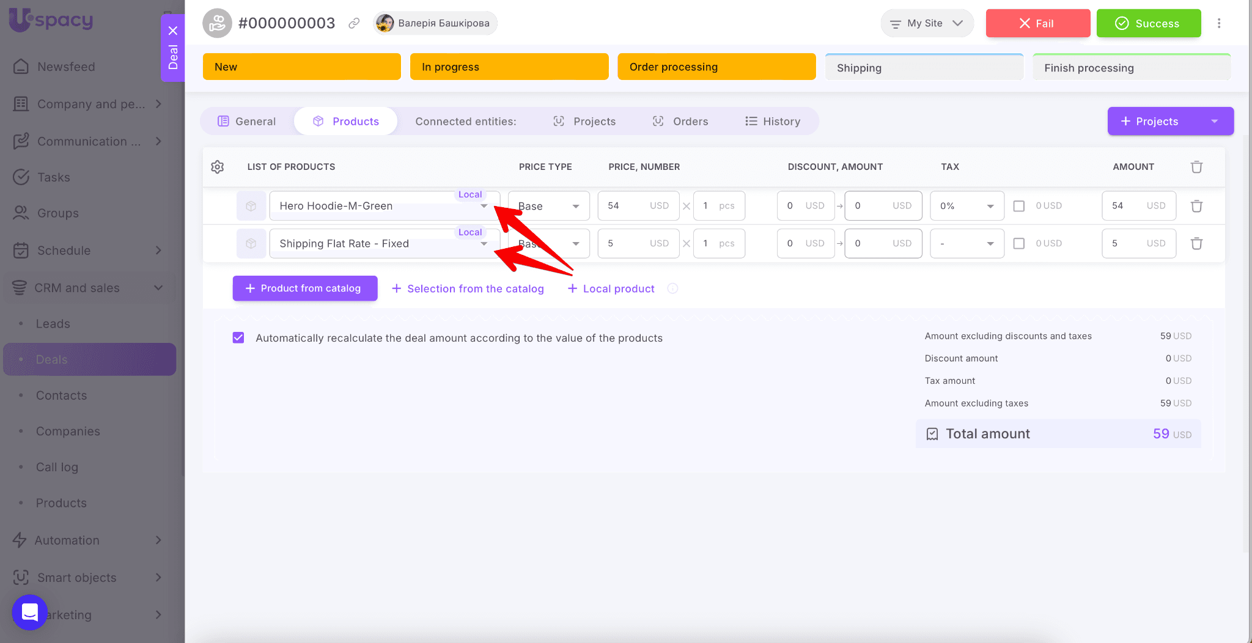Viewport: 1252px width, 643px height.
Task: Click the Local product info icon
Action: (x=672, y=288)
